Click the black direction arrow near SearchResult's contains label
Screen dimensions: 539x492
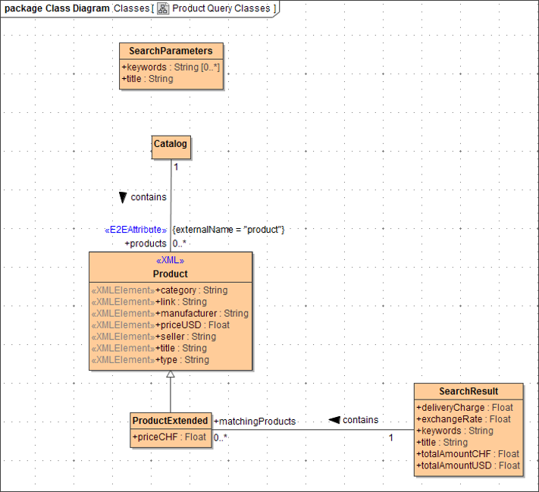point(333,420)
